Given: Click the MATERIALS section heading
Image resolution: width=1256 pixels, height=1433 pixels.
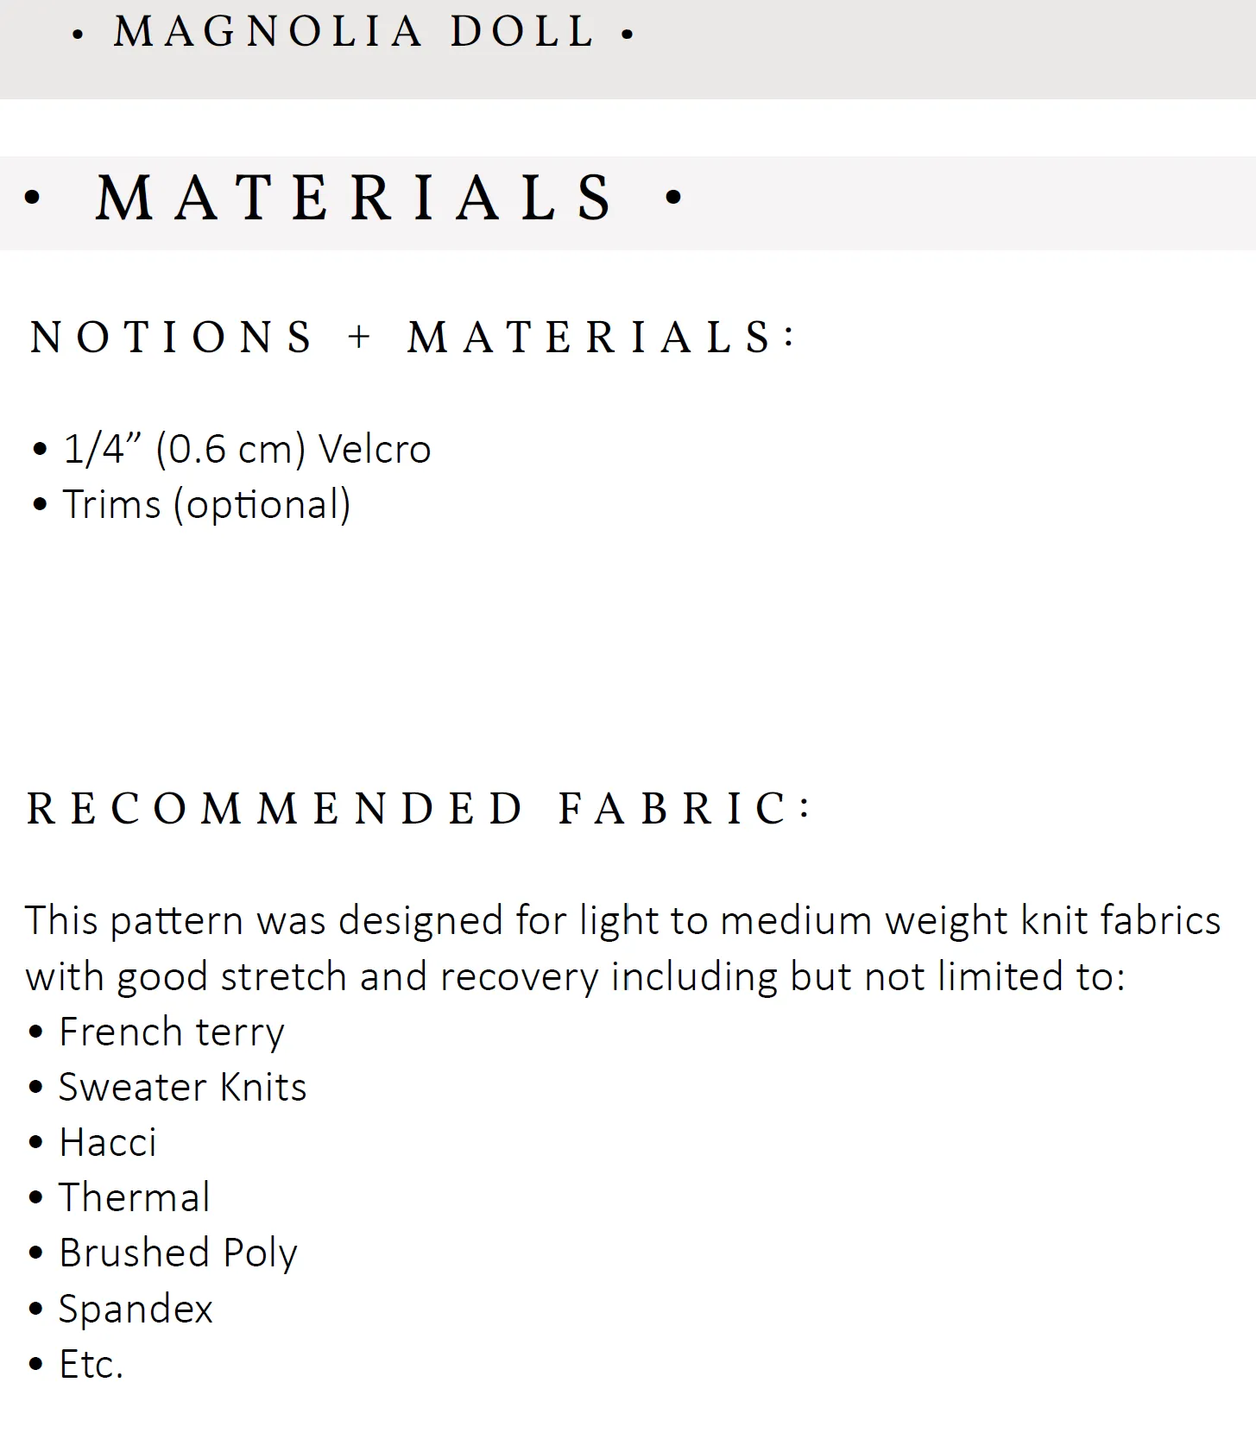Looking at the screenshot, I should click(x=355, y=198).
